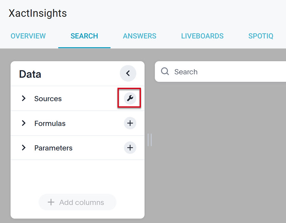Click the XactInsights title
The image size is (286, 223).
coord(38,13)
